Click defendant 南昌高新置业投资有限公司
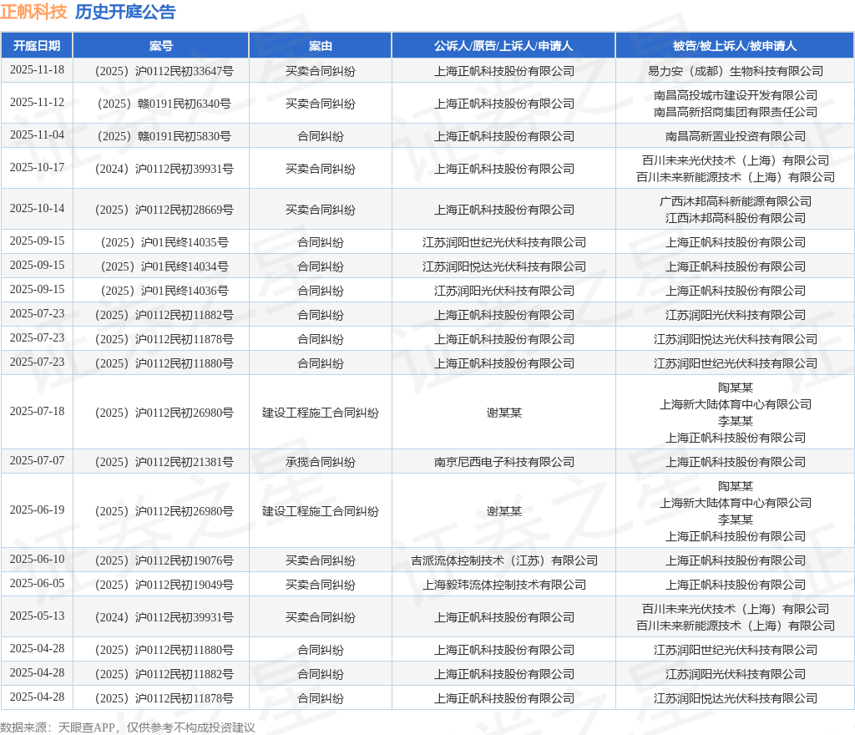 point(735,136)
